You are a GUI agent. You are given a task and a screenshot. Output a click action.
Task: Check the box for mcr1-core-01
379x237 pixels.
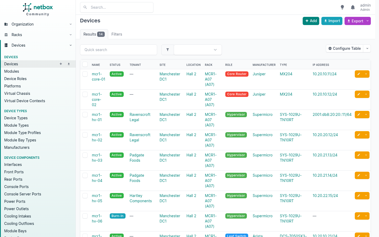(x=85, y=74)
